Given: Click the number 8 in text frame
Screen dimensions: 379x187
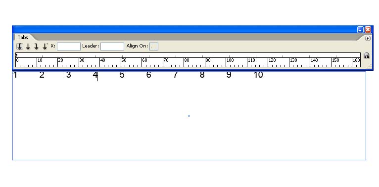Looking at the screenshot, I should pos(202,75).
